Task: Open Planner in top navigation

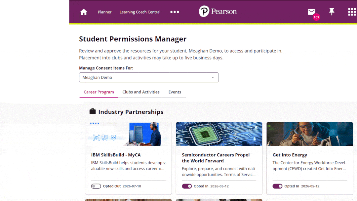Action: (x=104, y=12)
